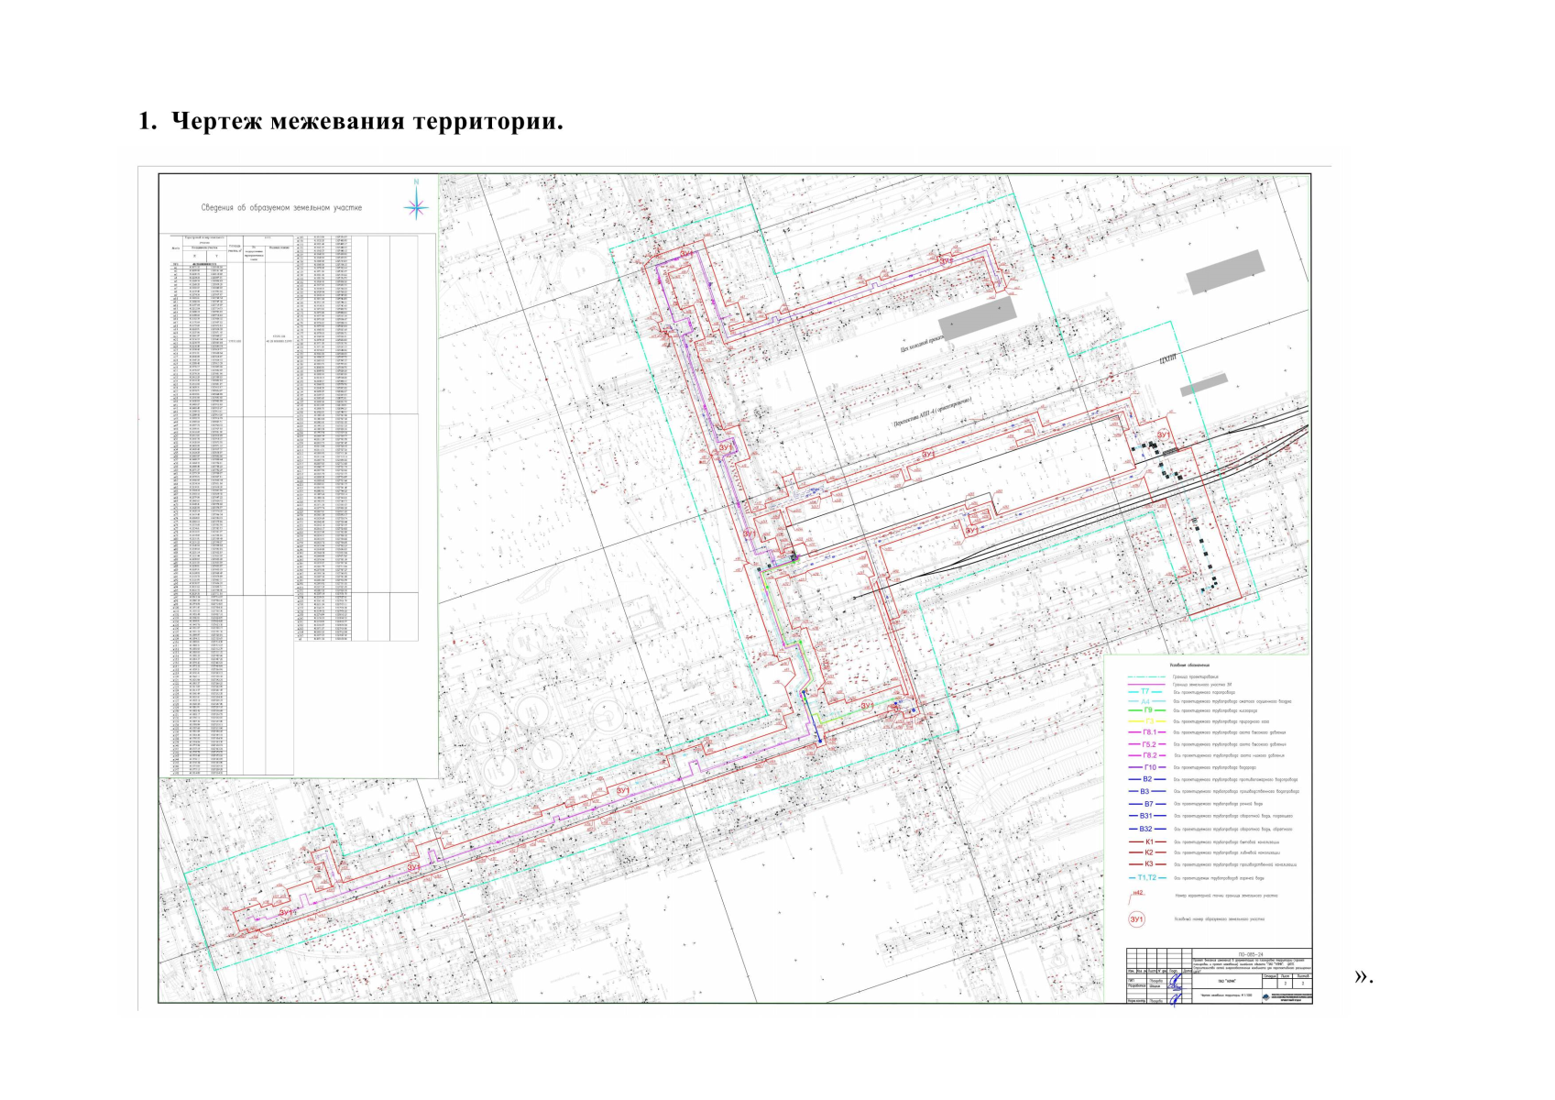This screenshot has width=1555, height=1100.
Task: Click the blue В2 water line legend entry
Action: coord(1147,779)
